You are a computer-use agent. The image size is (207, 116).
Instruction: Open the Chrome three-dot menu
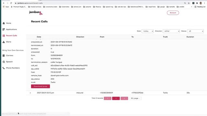[204, 3]
